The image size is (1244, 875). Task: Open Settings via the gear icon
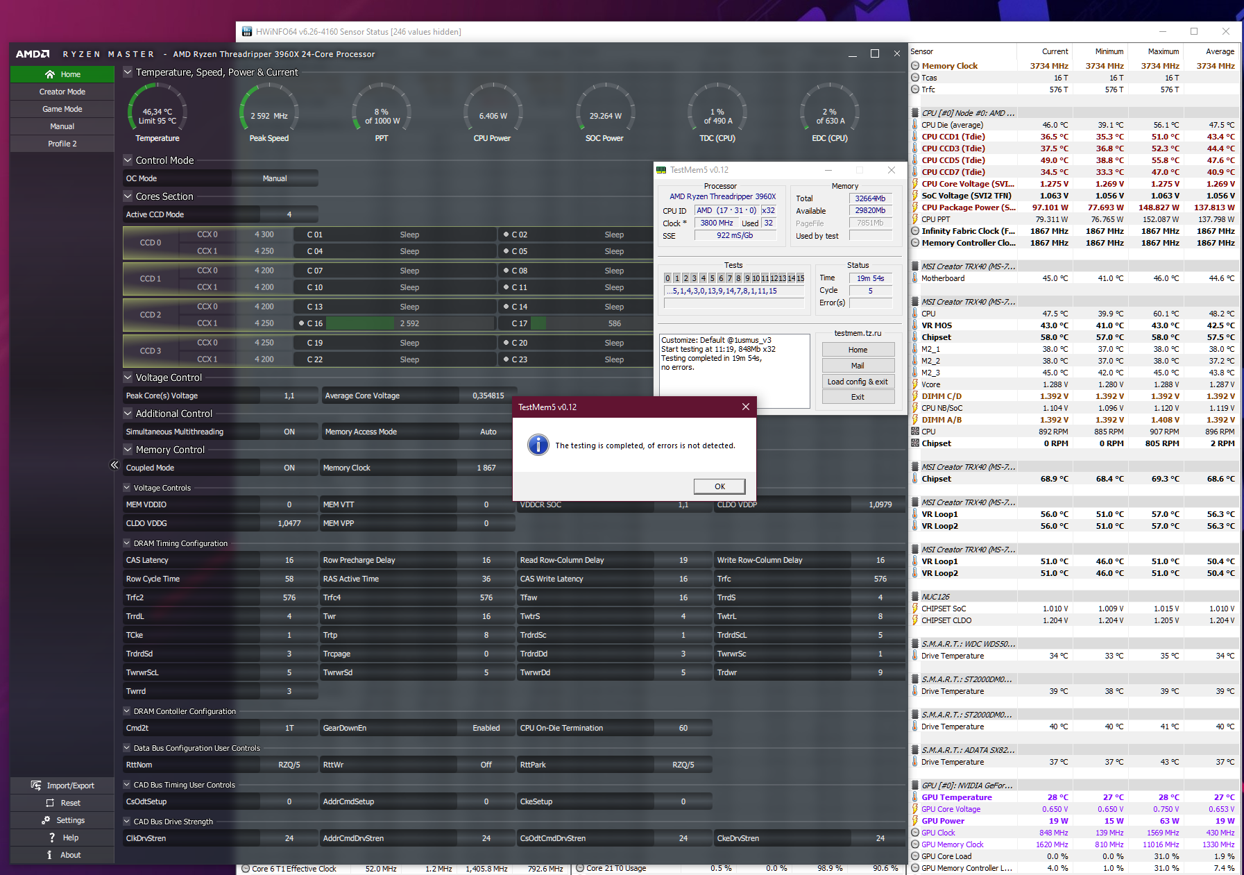46,820
